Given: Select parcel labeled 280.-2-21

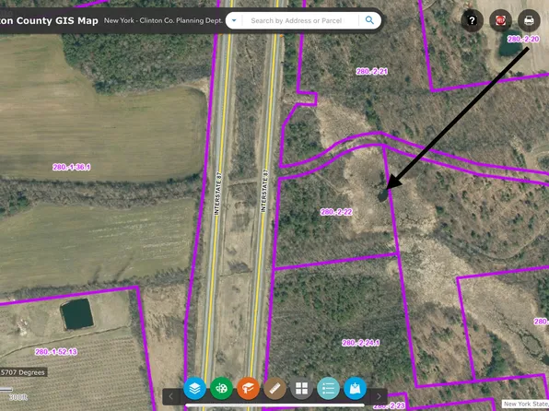Looking at the screenshot, I should pos(372,72).
